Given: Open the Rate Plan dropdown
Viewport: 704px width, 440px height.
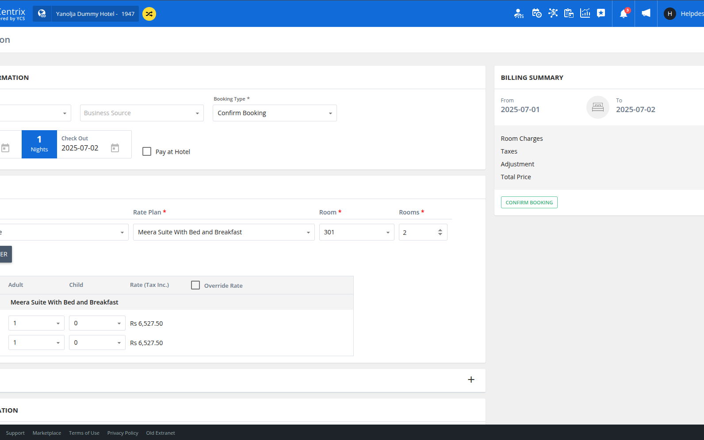Looking at the screenshot, I should 224,232.
